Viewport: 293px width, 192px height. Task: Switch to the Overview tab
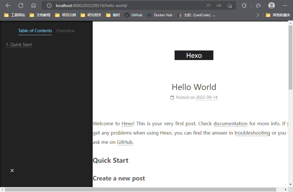coord(65,31)
